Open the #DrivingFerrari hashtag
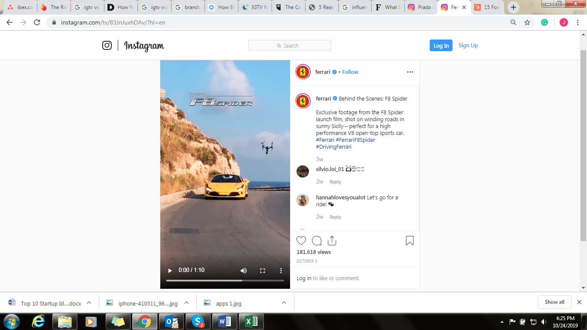 pyautogui.click(x=333, y=147)
